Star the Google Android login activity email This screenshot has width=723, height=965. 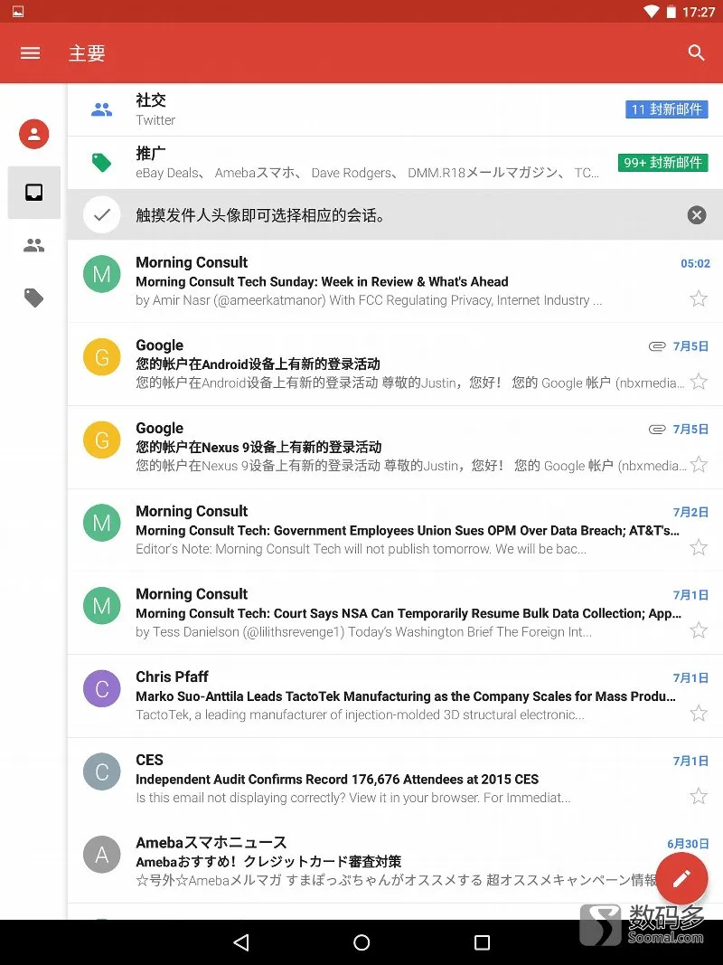click(699, 382)
